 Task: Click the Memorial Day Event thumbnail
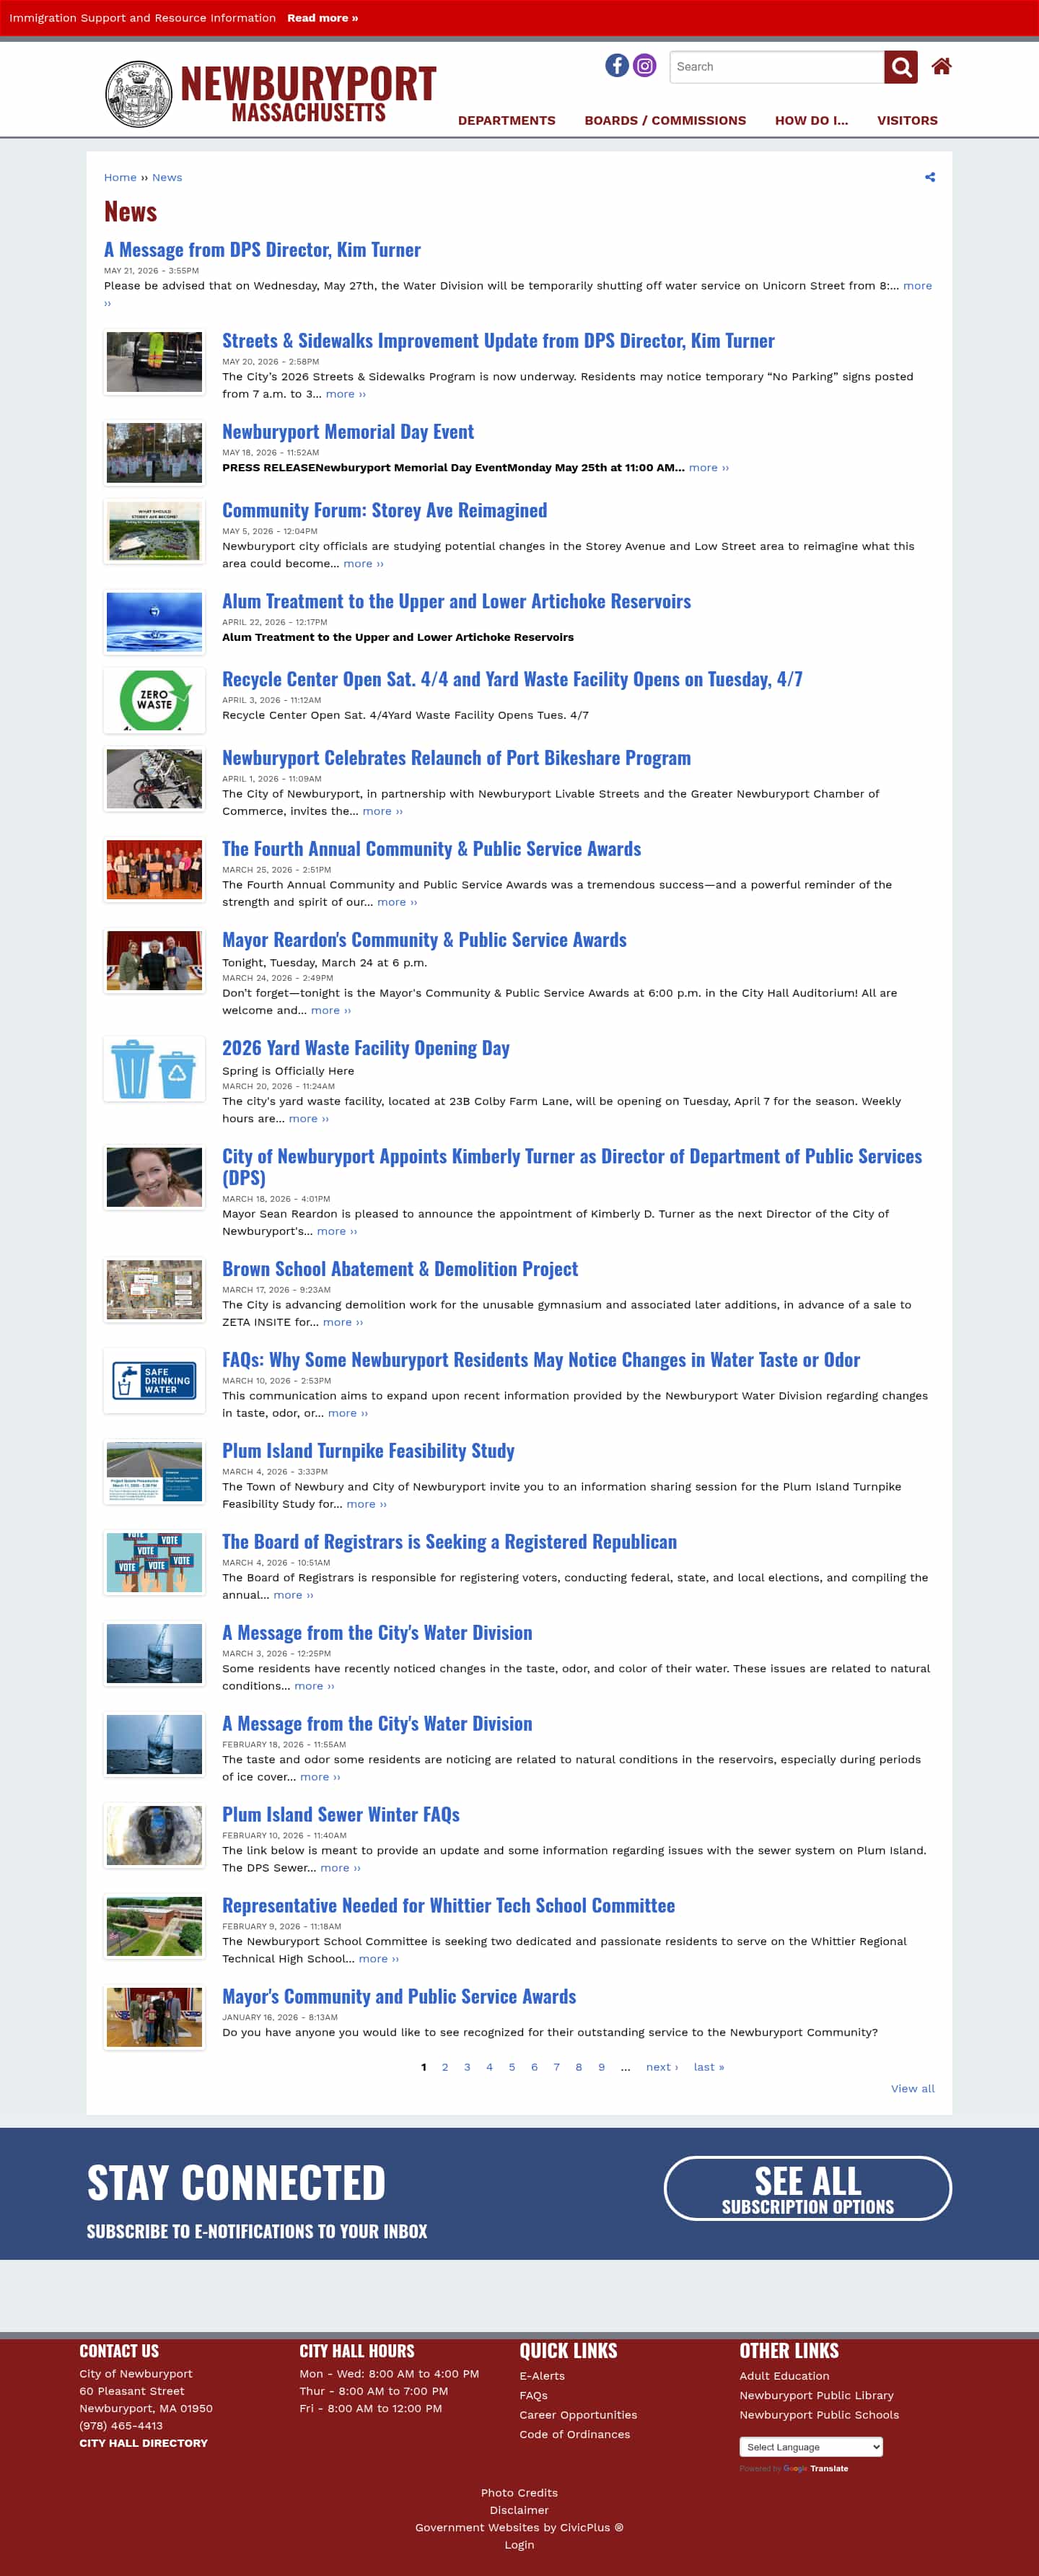[x=154, y=453]
